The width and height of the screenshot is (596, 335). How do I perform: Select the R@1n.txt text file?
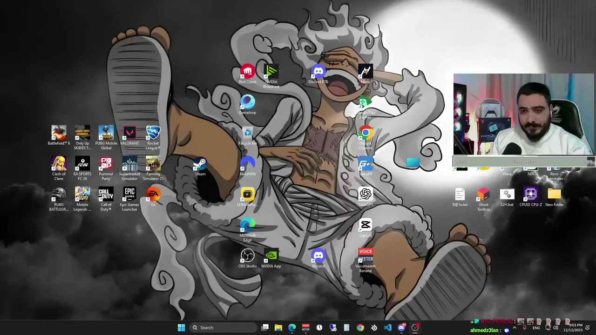click(460, 197)
